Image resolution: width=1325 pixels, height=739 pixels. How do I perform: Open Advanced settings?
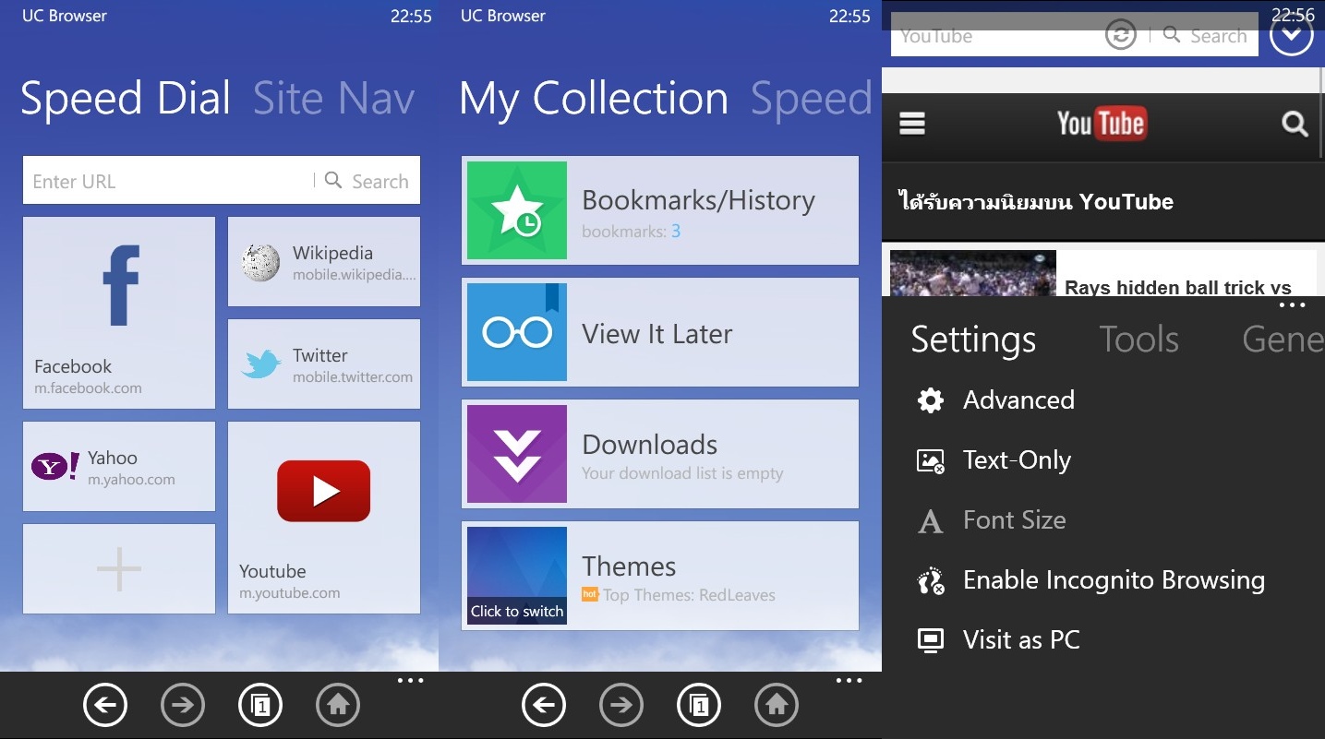coord(995,399)
